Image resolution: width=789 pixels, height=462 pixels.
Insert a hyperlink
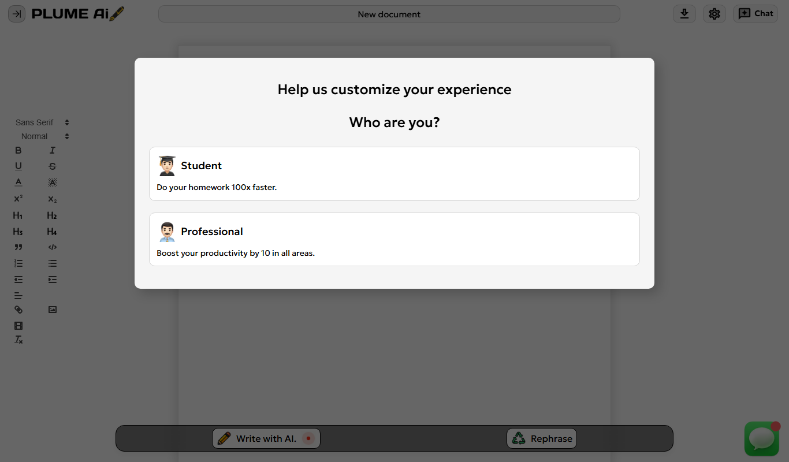point(18,310)
